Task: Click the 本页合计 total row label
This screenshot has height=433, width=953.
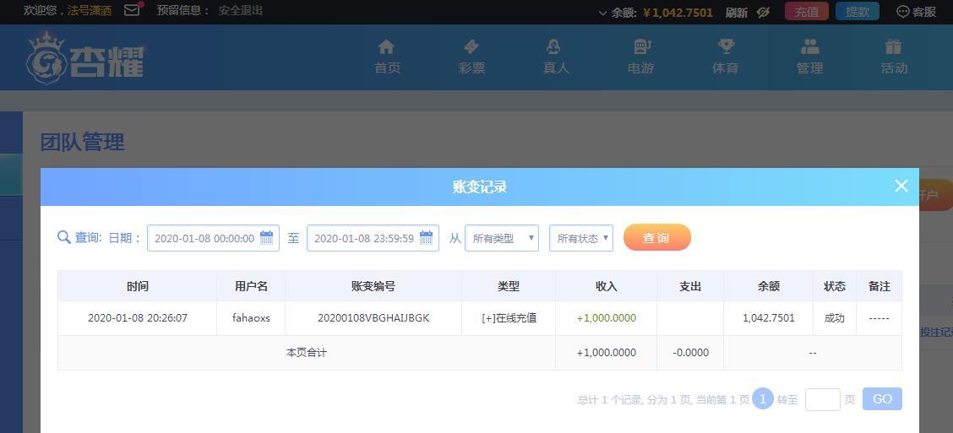Action: pyautogui.click(x=307, y=352)
